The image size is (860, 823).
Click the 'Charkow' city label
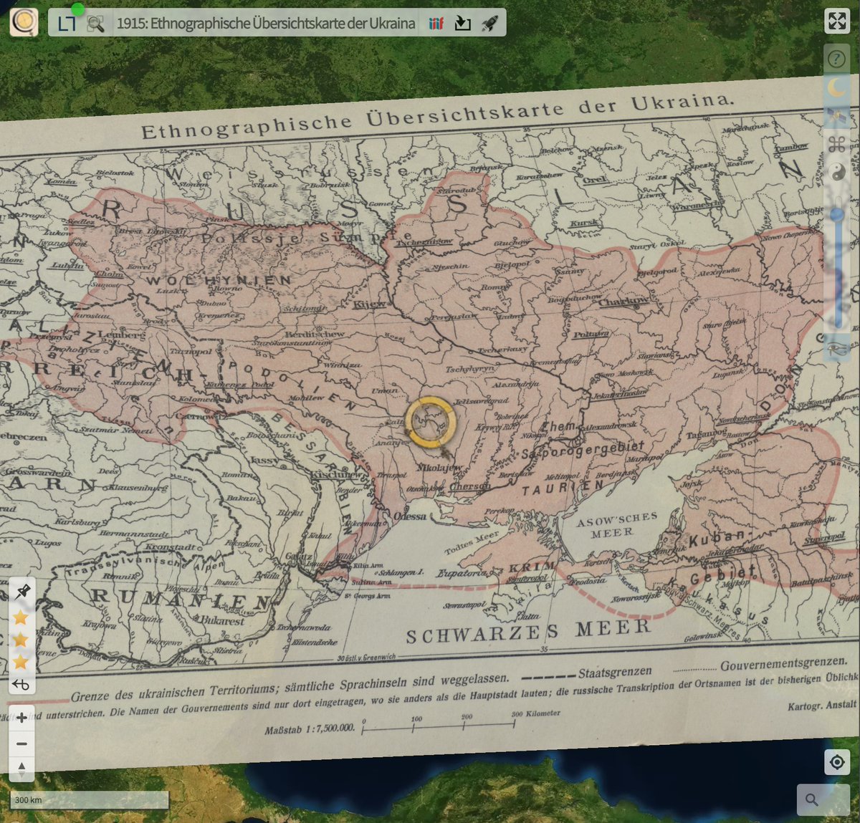(x=623, y=302)
